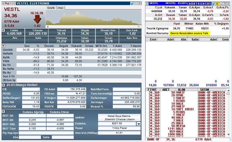Screen dimensions: 232x142
Task: Click the detach arrow icon in VESTL window title bar
Action: pos(225,4)
